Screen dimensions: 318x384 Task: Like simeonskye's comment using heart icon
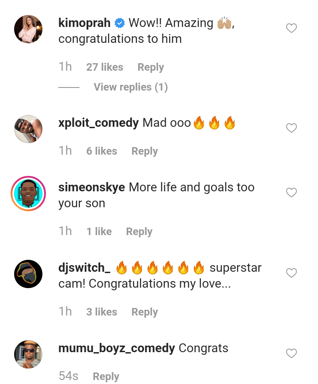[x=291, y=193]
